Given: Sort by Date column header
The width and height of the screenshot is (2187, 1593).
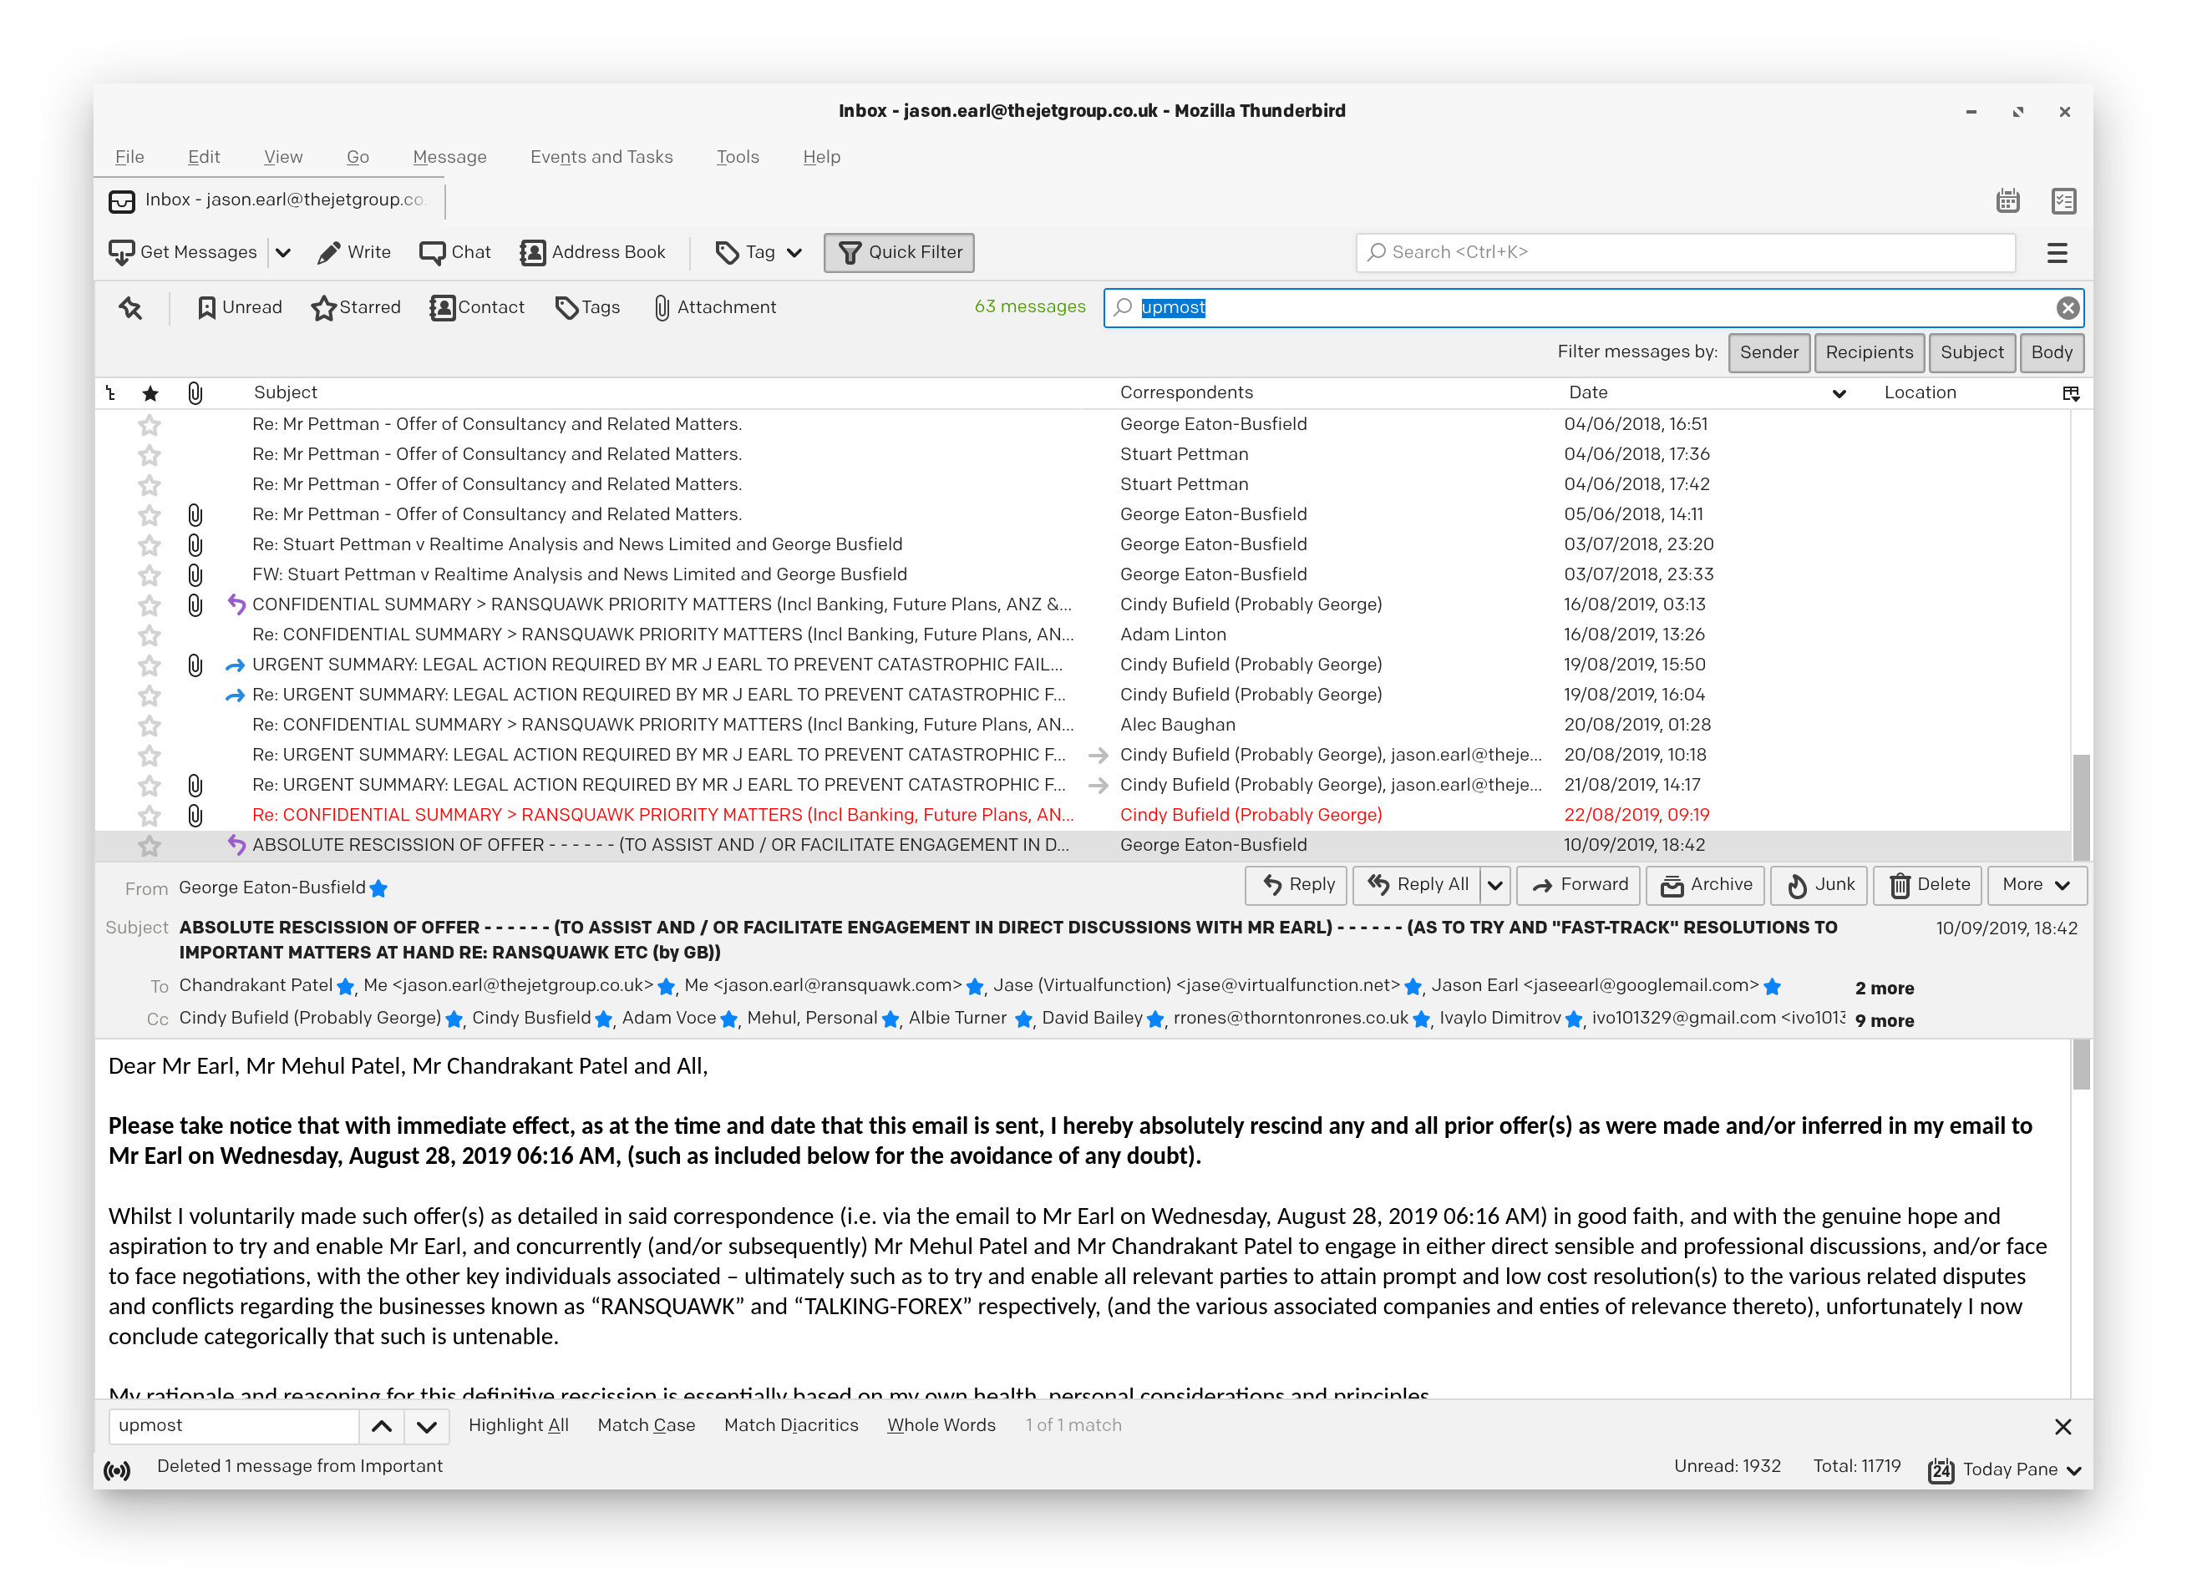Looking at the screenshot, I should tap(1706, 392).
